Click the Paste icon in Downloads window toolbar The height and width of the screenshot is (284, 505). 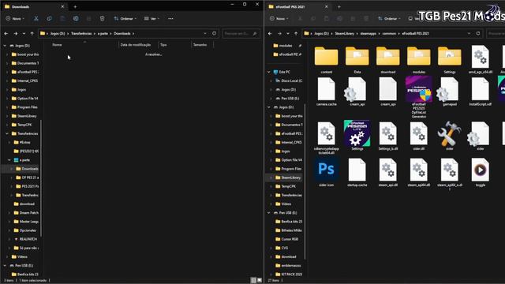coord(62,19)
